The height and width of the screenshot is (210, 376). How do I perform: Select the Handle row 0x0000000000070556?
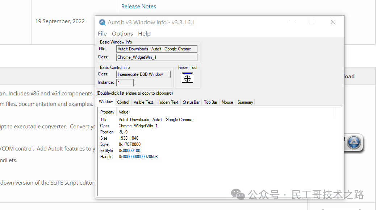[219, 157]
